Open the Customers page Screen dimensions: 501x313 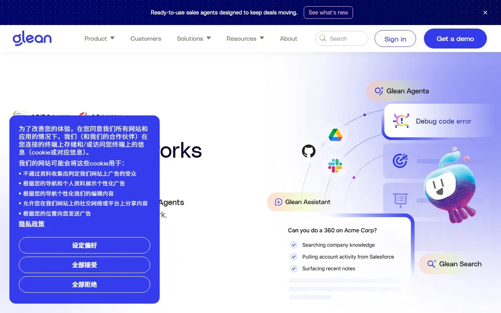146,38
